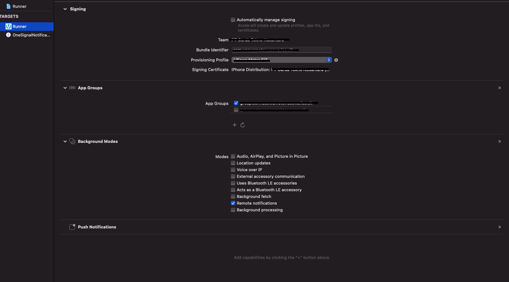Click the add App Group plus icon

tap(235, 125)
